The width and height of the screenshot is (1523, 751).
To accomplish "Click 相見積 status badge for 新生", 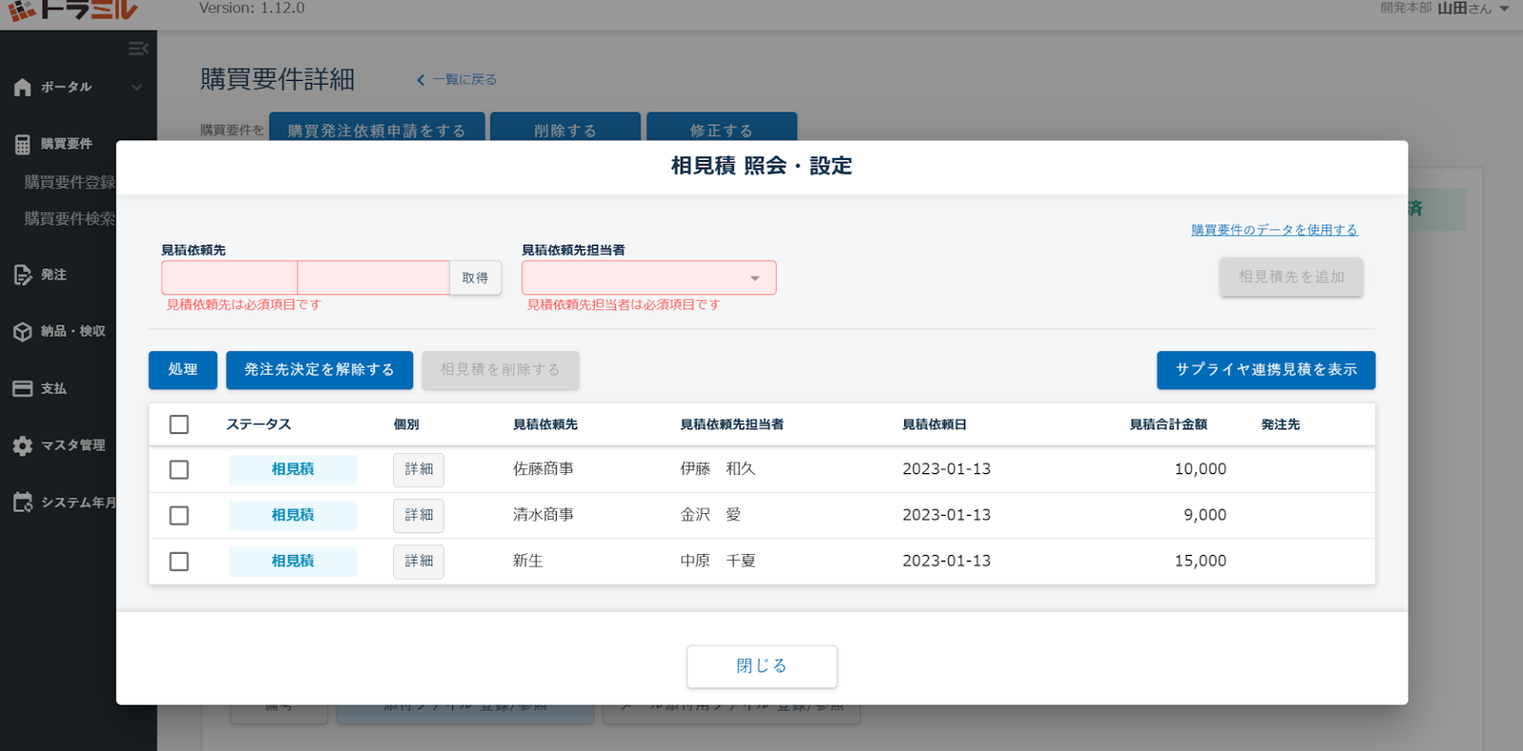I will click(292, 562).
